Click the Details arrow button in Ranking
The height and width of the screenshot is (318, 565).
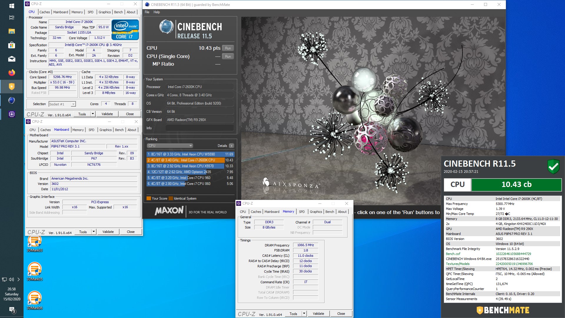(x=232, y=146)
